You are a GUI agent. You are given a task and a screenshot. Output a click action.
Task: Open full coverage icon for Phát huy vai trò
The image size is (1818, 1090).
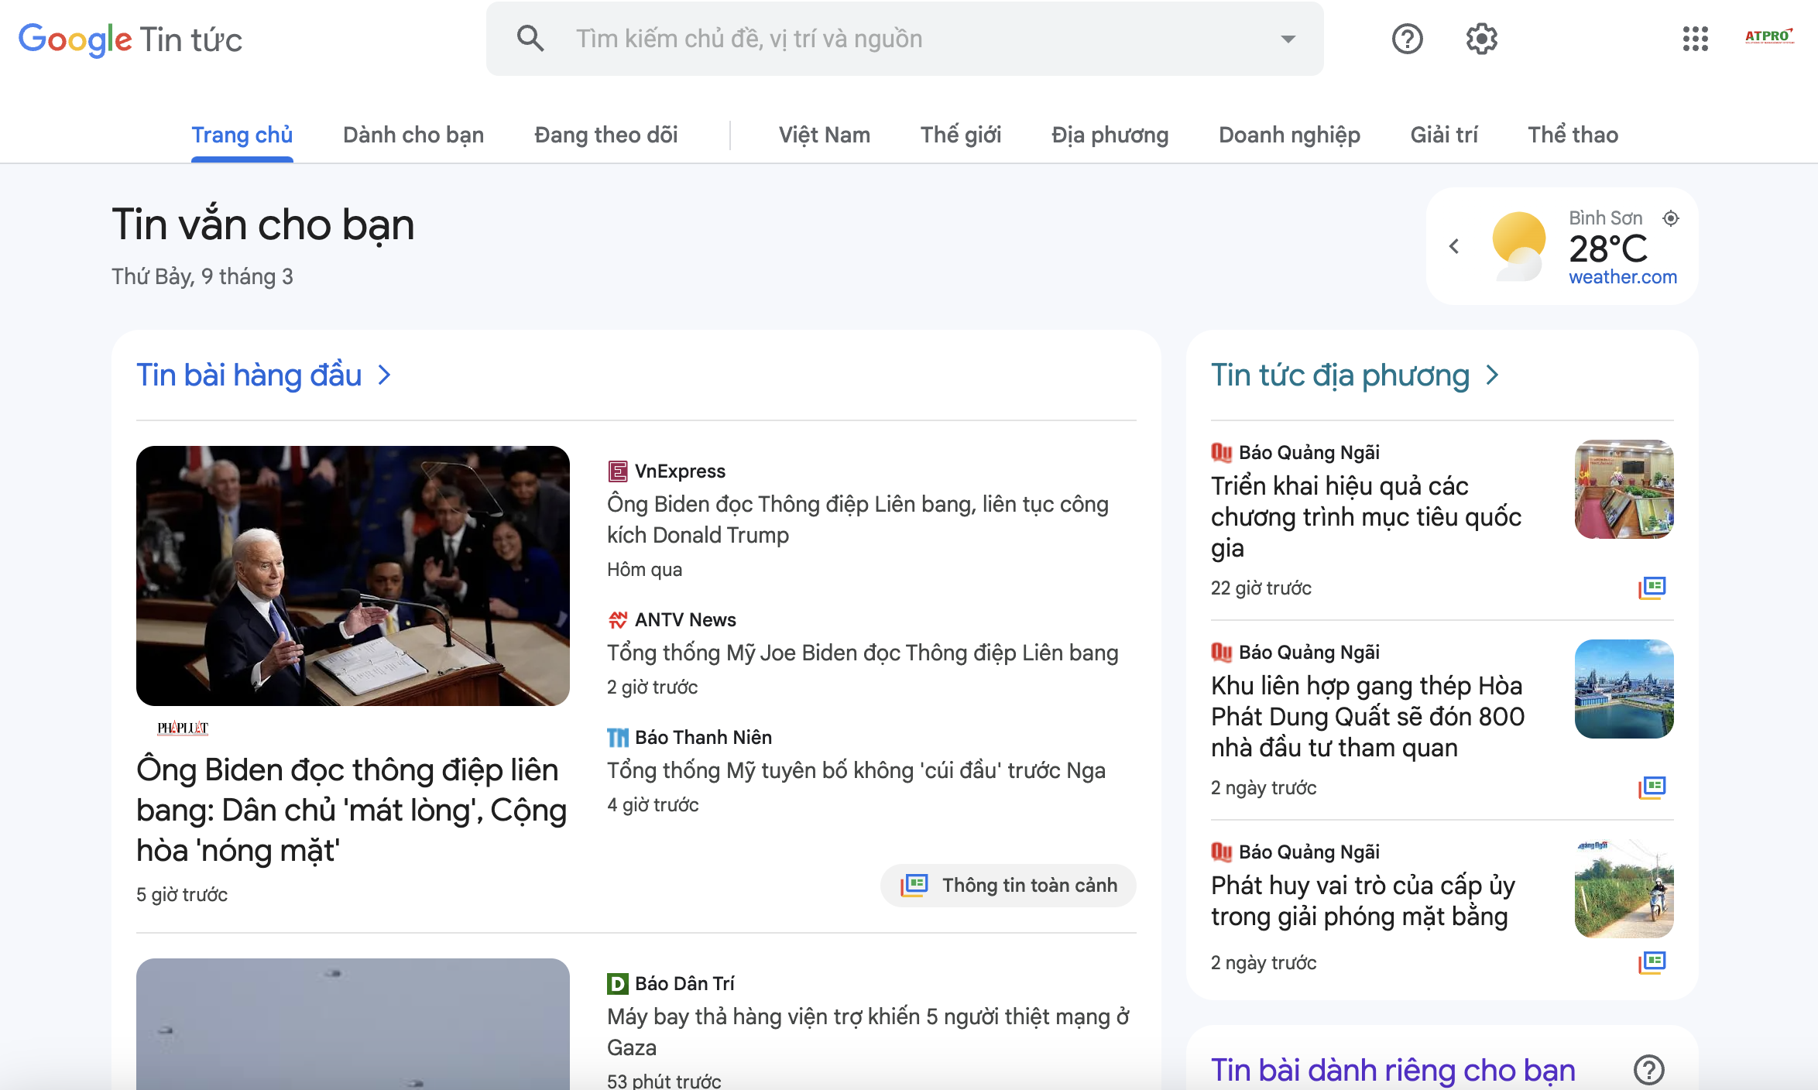click(x=1652, y=962)
